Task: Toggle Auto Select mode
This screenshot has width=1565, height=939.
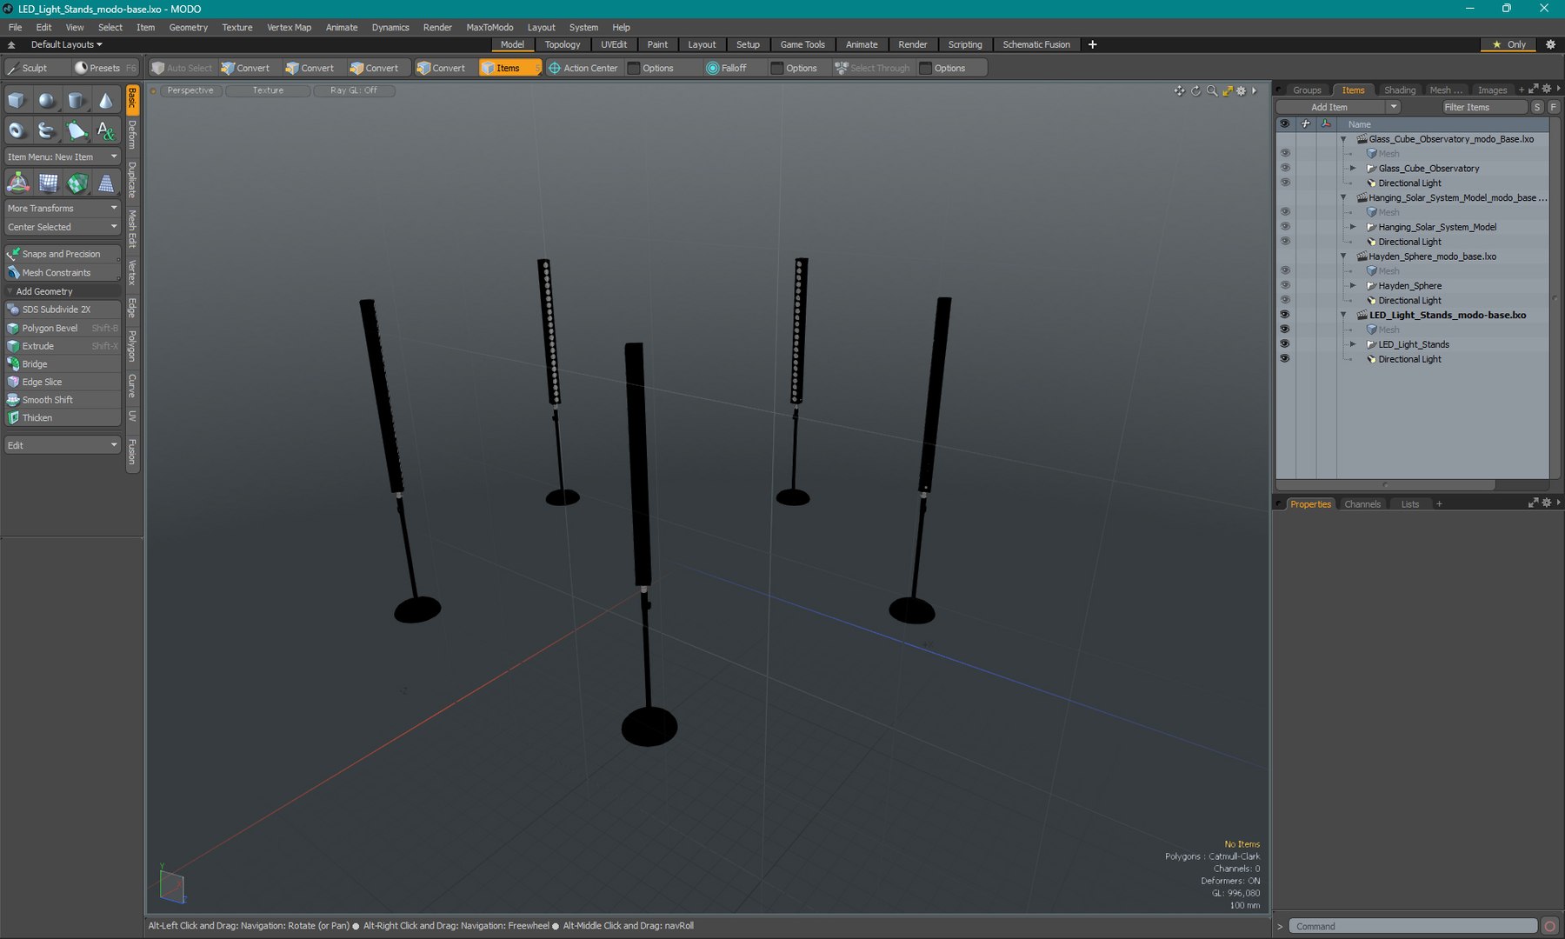Action: point(181,68)
